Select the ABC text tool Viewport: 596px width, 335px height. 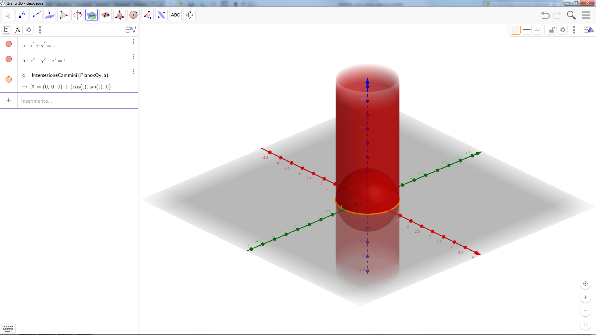tap(175, 15)
